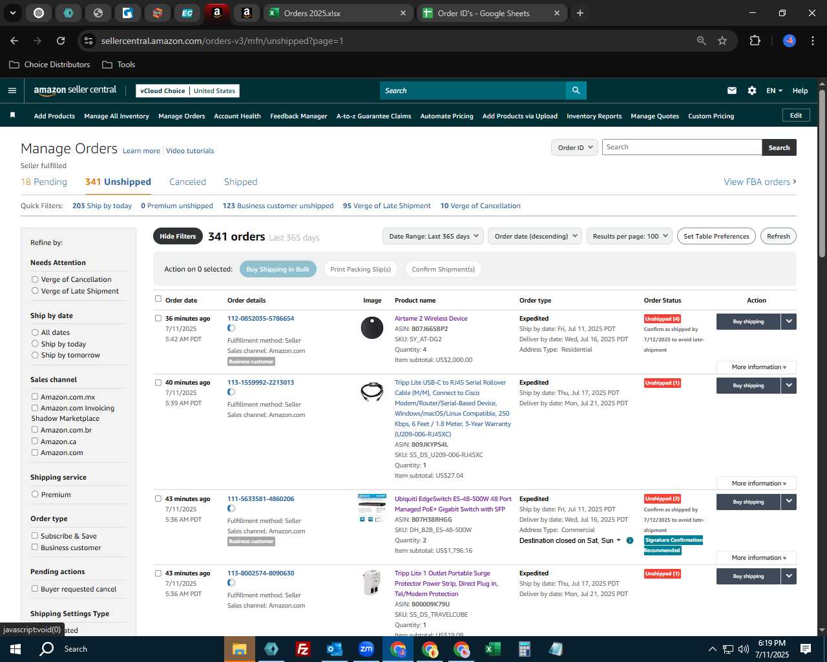827x662 pixels.
Task: Open the settings gear icon
Action: click(x=752, y=91)
